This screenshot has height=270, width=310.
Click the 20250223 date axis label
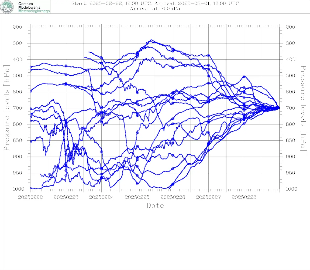(66, 197)
